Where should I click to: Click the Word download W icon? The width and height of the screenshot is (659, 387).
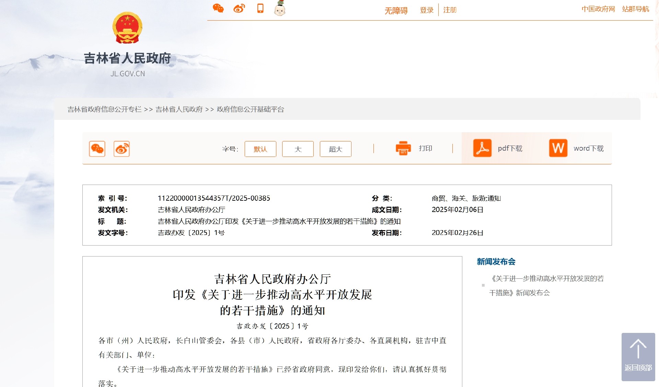click(x=558, y=148)
